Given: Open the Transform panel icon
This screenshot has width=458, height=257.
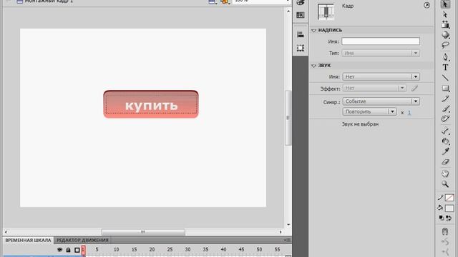Looking at the screenshot, I should pos(301,48).
